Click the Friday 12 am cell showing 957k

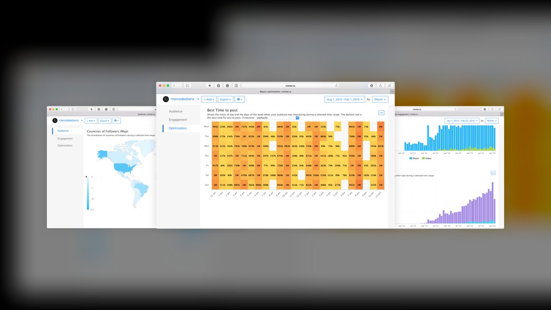215,165
